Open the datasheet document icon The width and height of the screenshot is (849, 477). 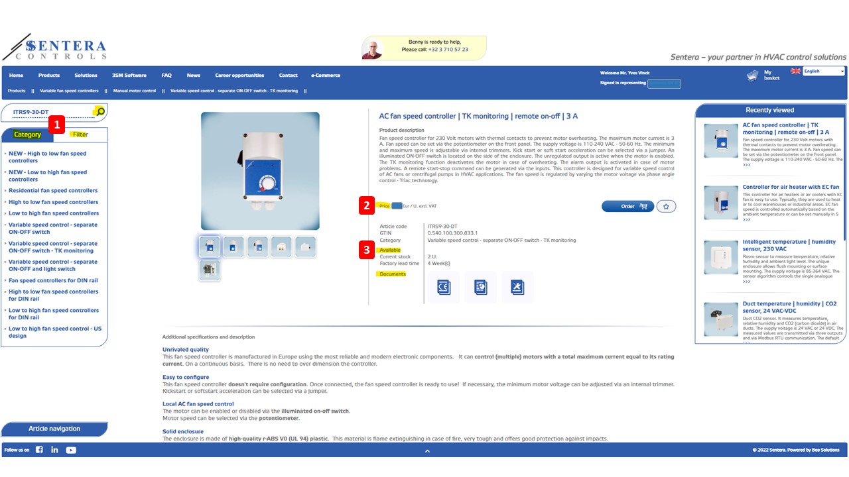(481, 287)
